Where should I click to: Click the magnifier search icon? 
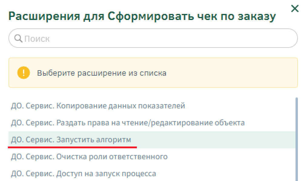(18, 38)
